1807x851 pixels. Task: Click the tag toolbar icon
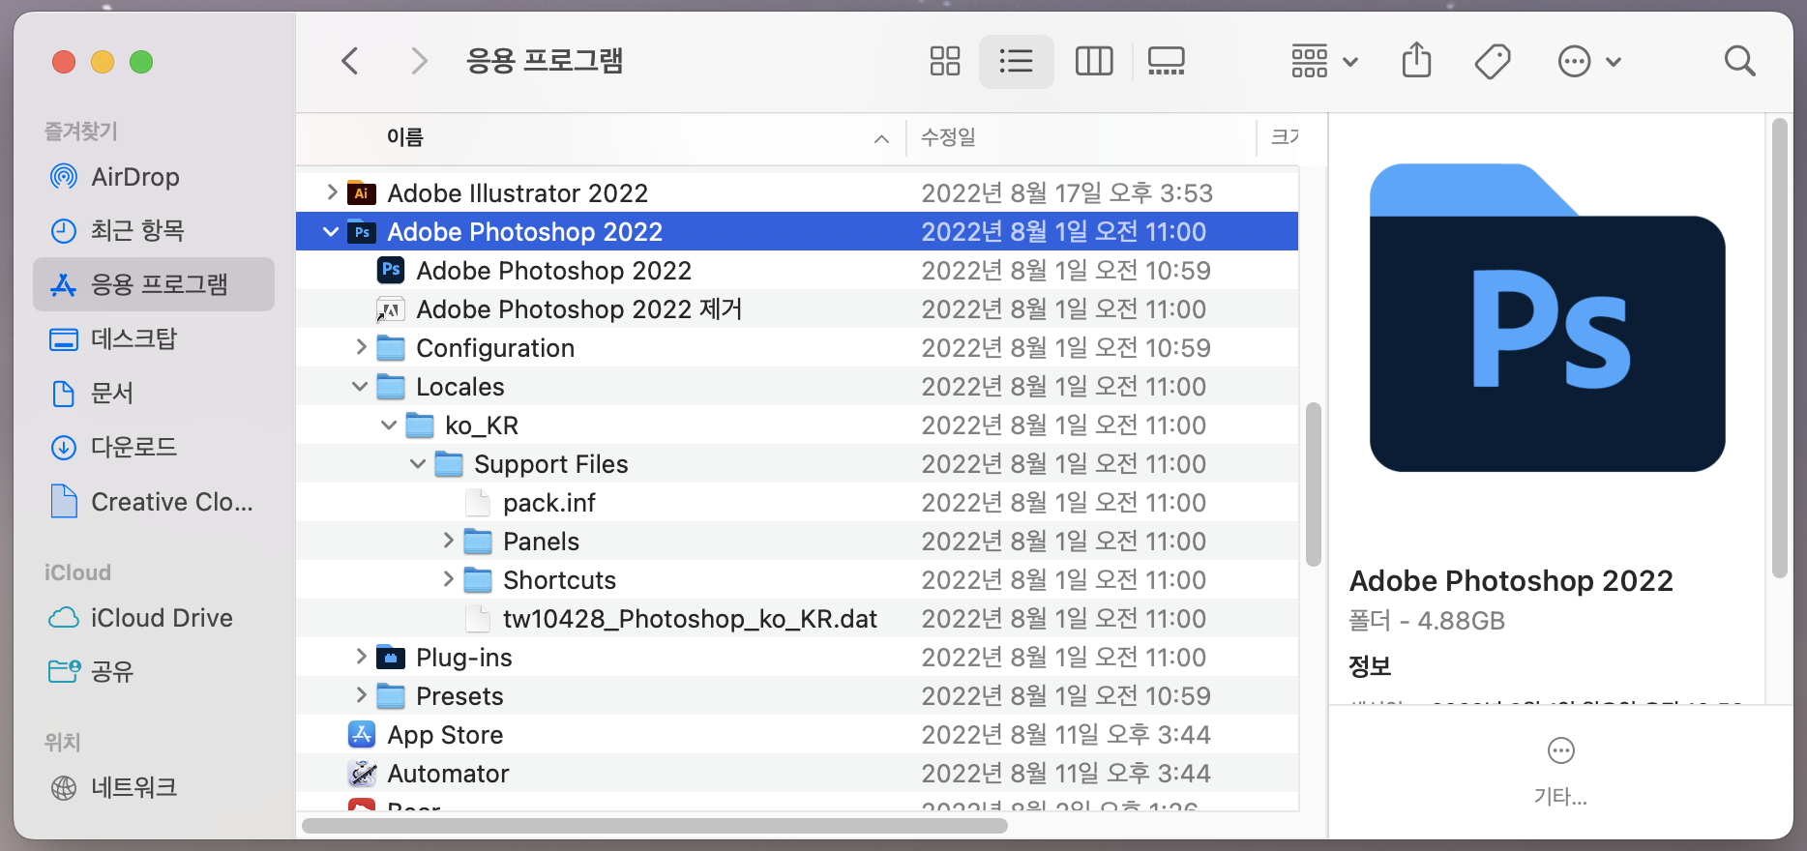click(x=1493, y=61)
